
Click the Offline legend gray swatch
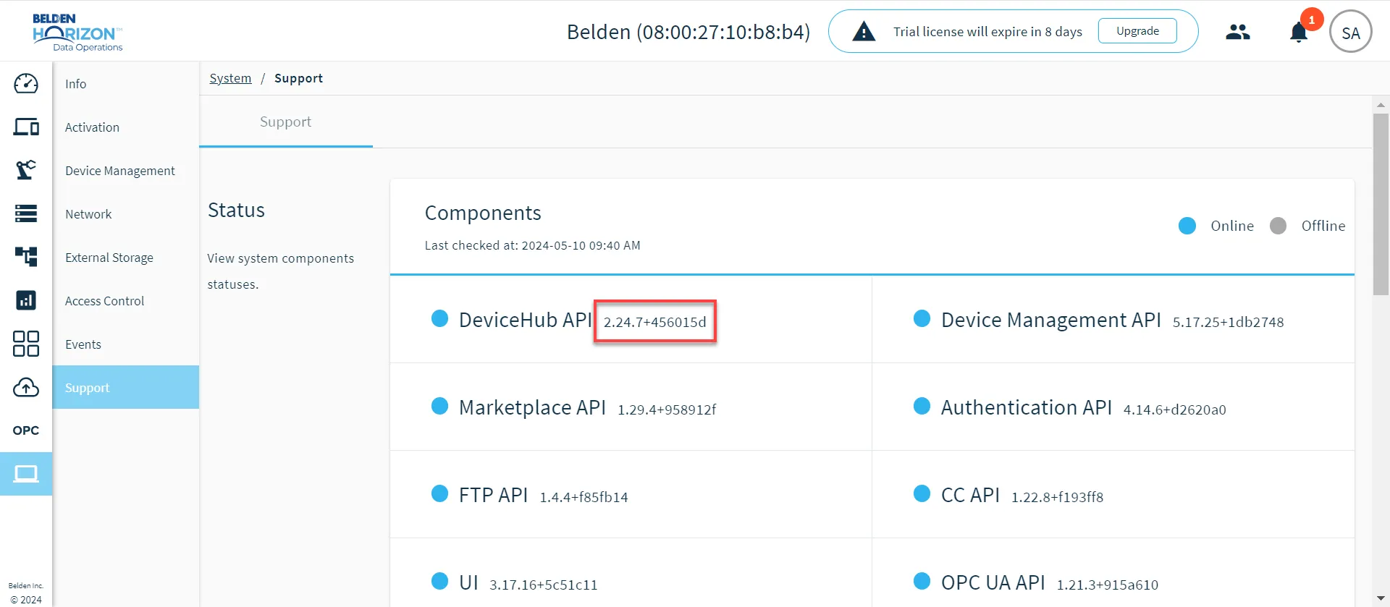tap(1279, 226)
